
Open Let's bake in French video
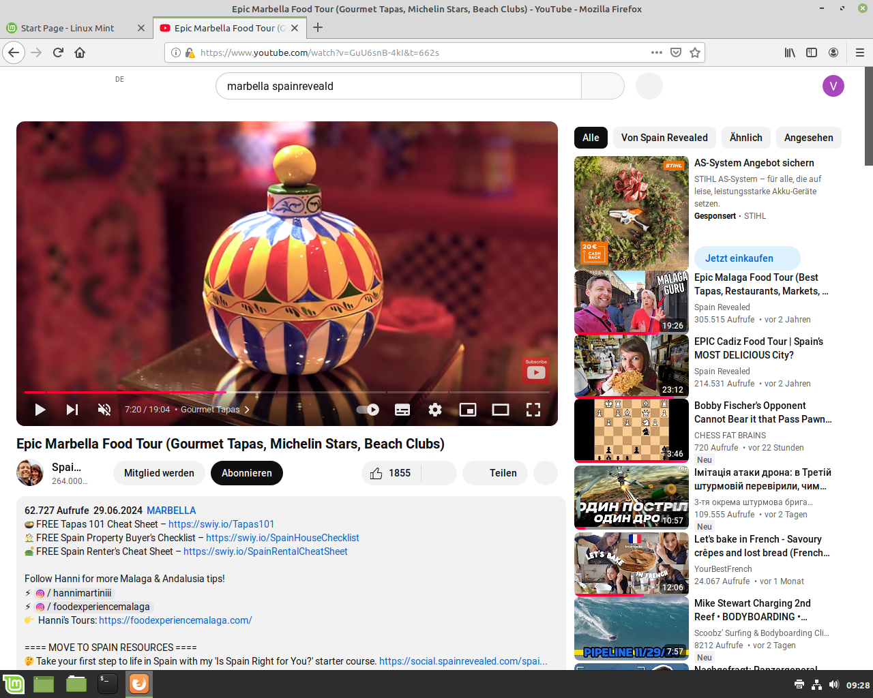[x=762, y=546]
